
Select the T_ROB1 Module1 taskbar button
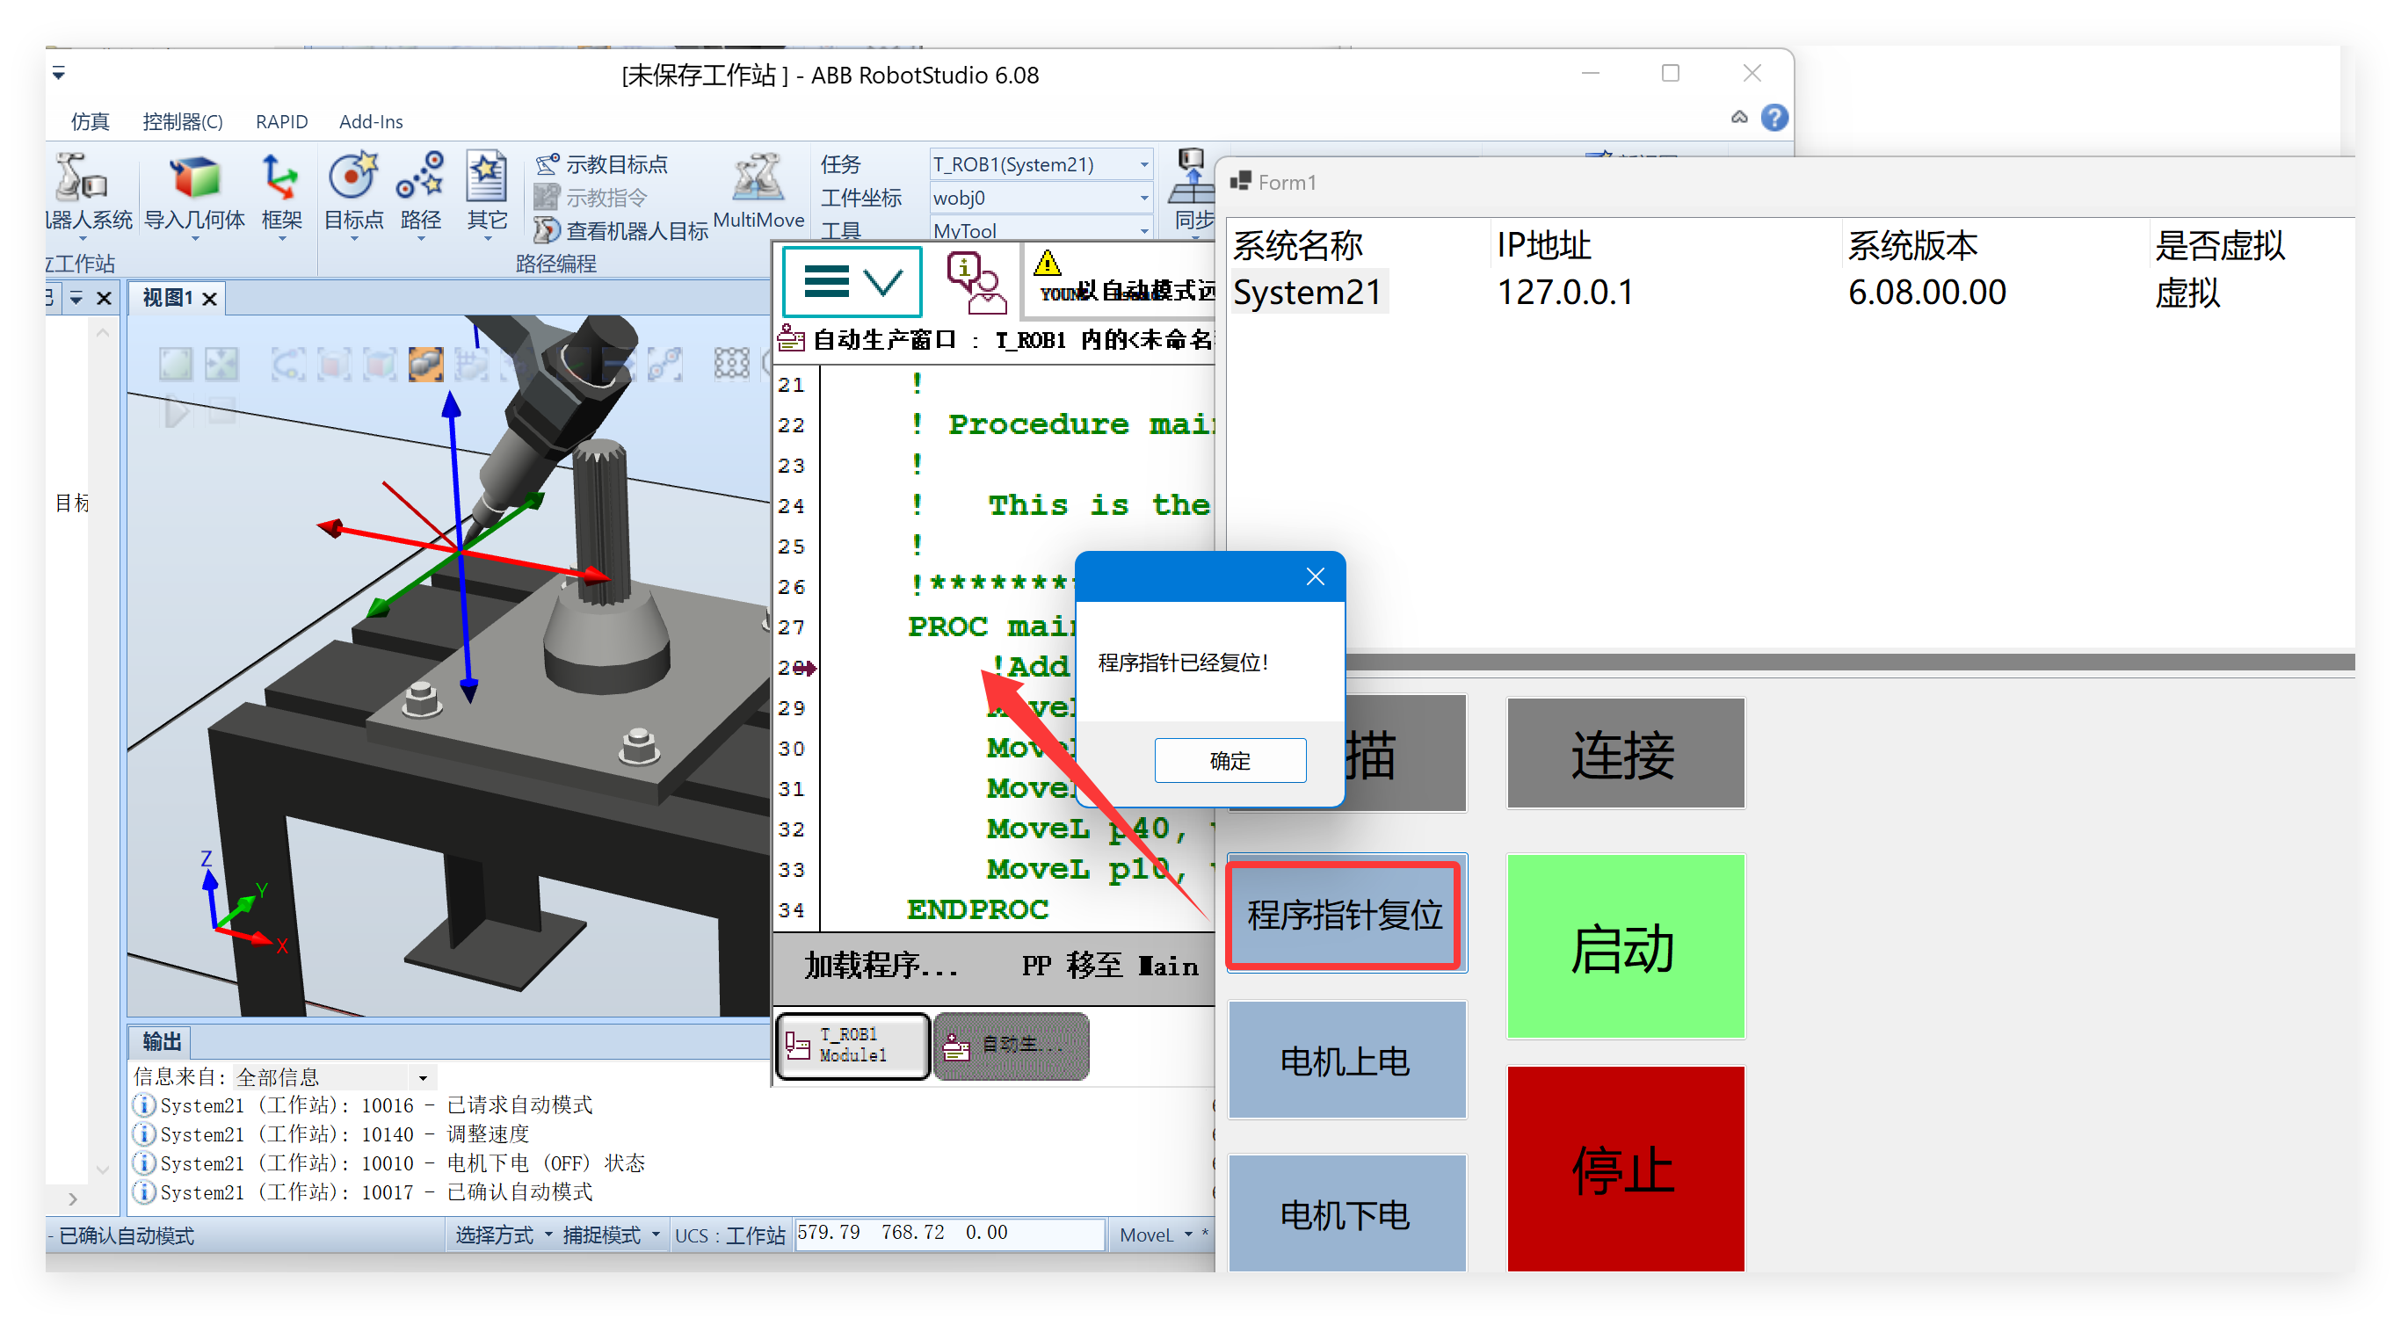tap(852, 1045)
